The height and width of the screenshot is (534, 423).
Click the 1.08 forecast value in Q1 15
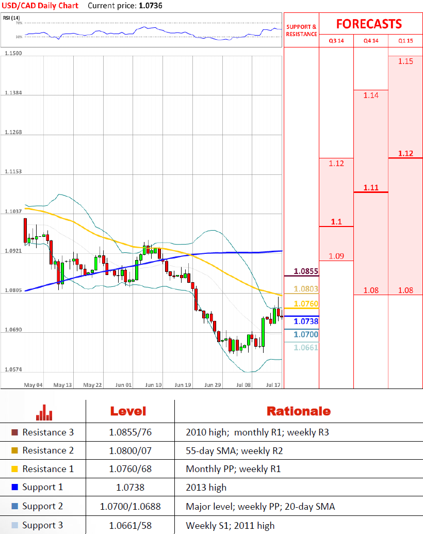click(405, 290)
